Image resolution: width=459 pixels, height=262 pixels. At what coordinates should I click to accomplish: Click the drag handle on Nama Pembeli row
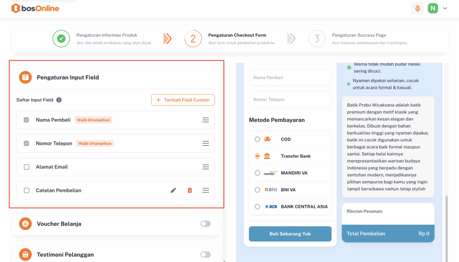pos(205,120)
